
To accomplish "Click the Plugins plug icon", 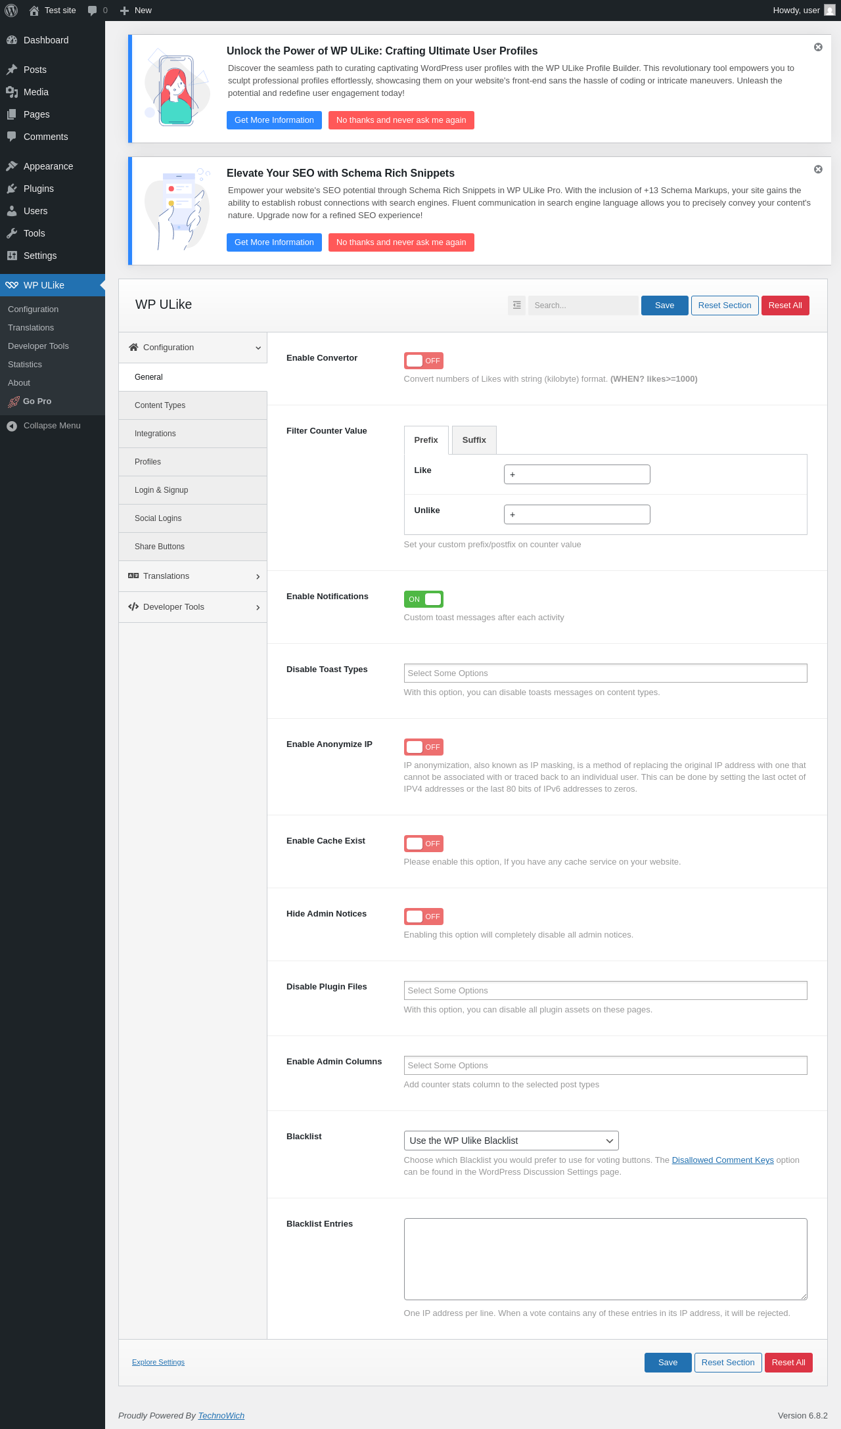I will 12,189.
